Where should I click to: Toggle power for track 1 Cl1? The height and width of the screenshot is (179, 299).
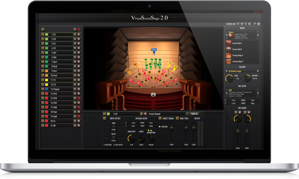click(43, 34)
